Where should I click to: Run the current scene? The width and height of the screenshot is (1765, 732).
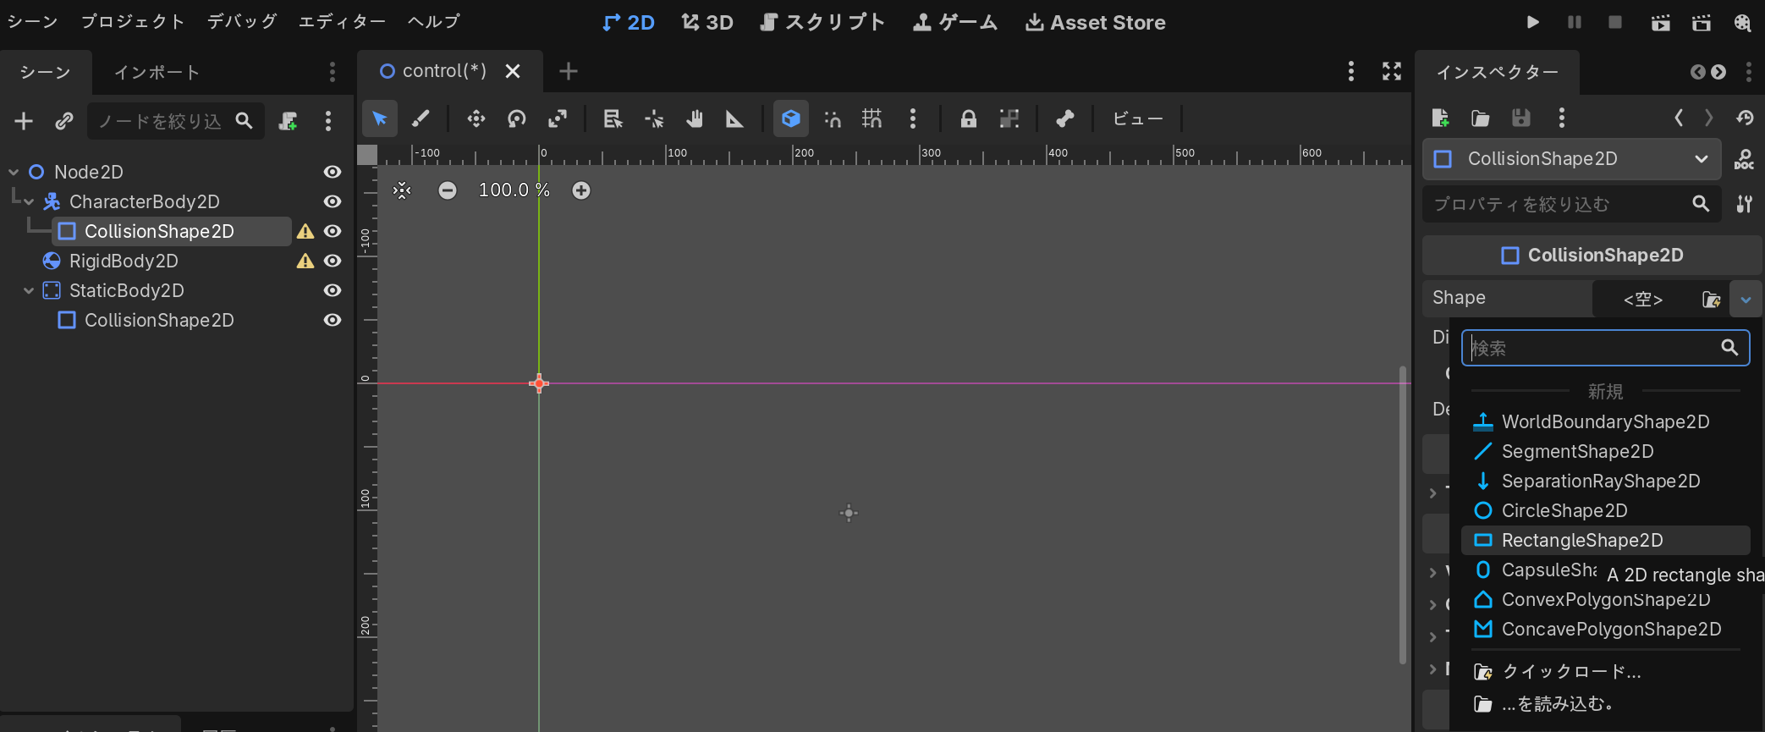[x=1661, y=22]
